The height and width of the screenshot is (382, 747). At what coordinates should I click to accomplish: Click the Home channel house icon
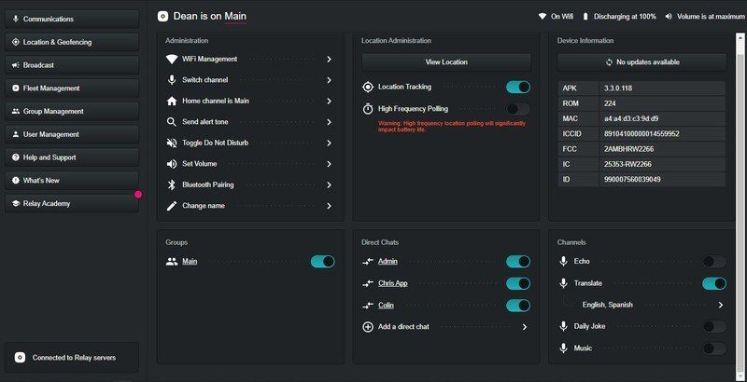pyautogui.click(x=172, y=101)
